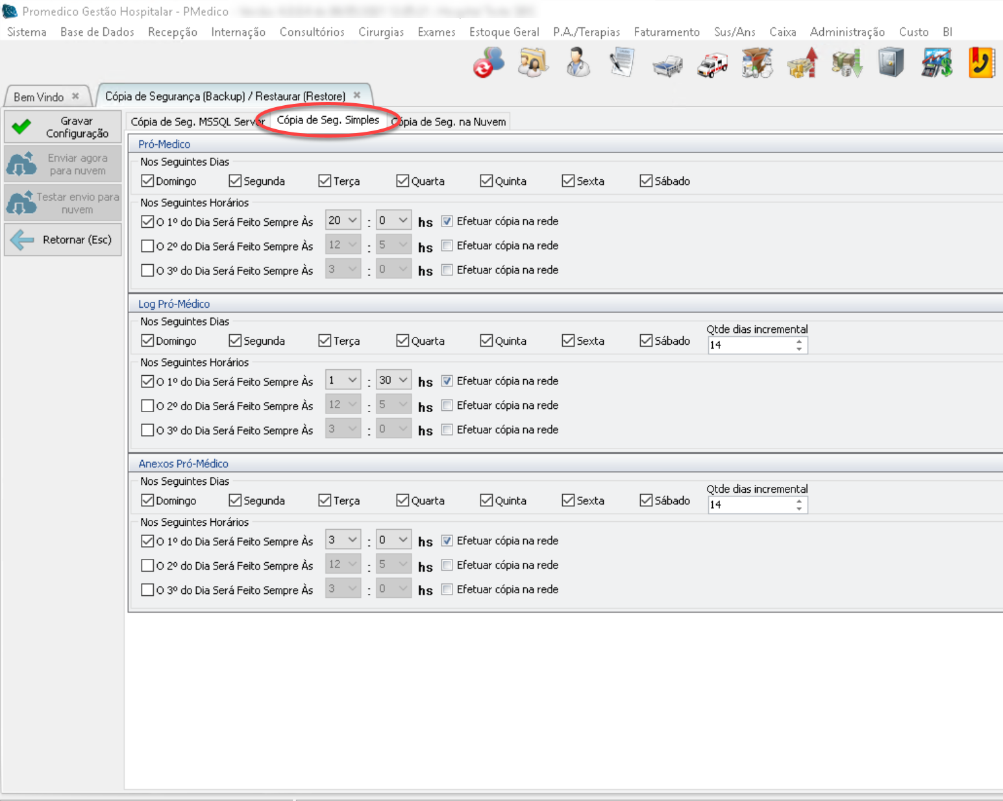Click the phone book icon
Screen dimensions: 1003x801
[x=981, y=63]
